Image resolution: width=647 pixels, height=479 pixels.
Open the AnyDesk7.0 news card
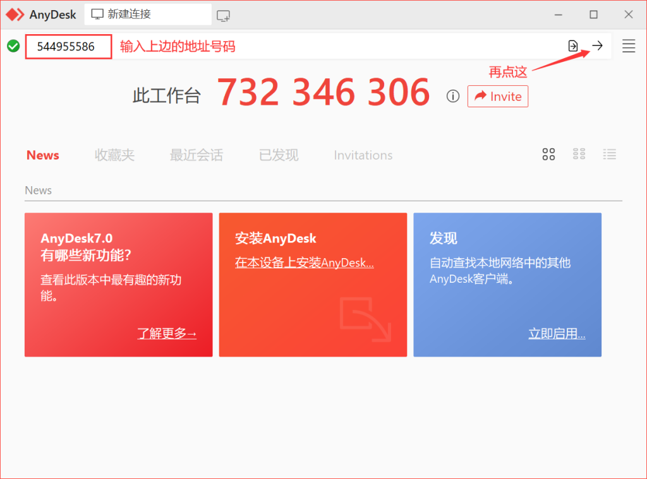(x=118, y=285)
